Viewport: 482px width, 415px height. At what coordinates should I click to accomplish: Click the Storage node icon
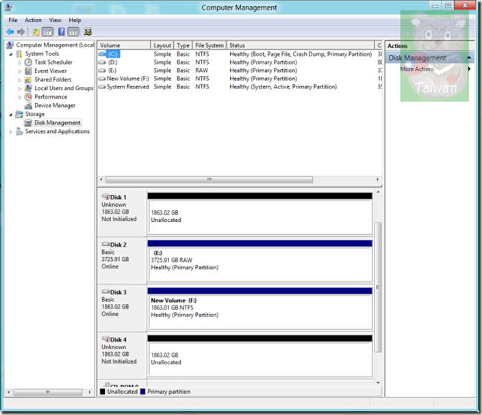[x=19, y=114]
